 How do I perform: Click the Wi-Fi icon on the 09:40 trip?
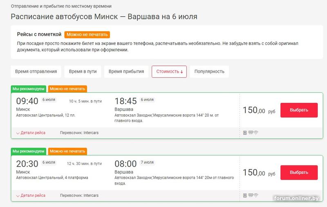[x=256, y=133]
